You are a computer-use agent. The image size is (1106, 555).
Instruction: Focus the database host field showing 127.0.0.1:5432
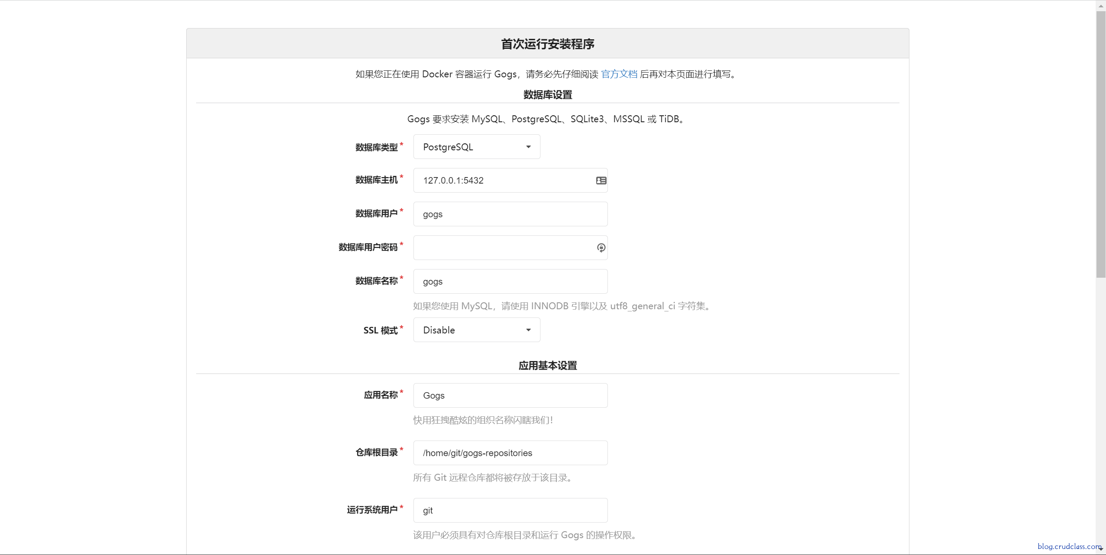[x=497, y=180]
